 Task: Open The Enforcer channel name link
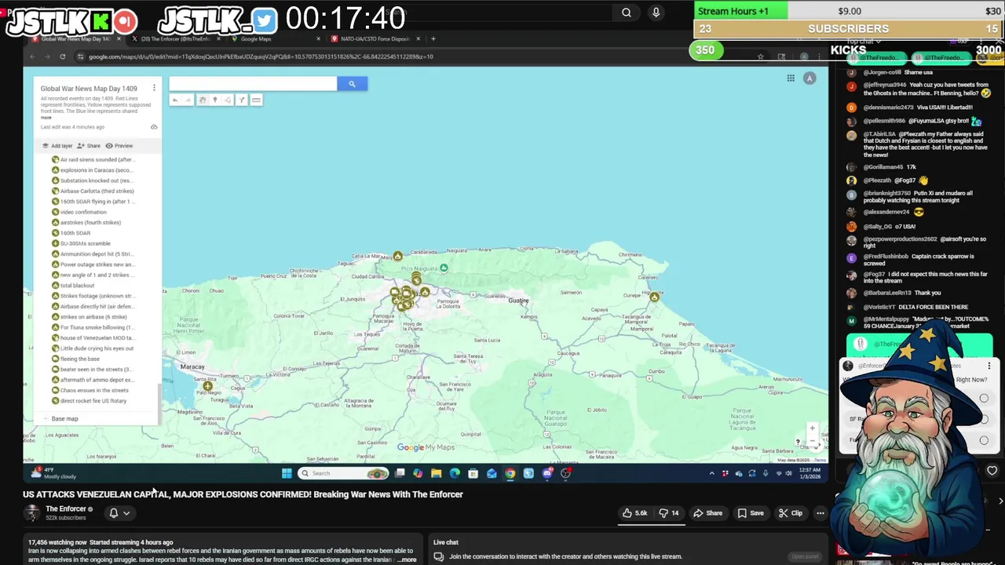66,508
